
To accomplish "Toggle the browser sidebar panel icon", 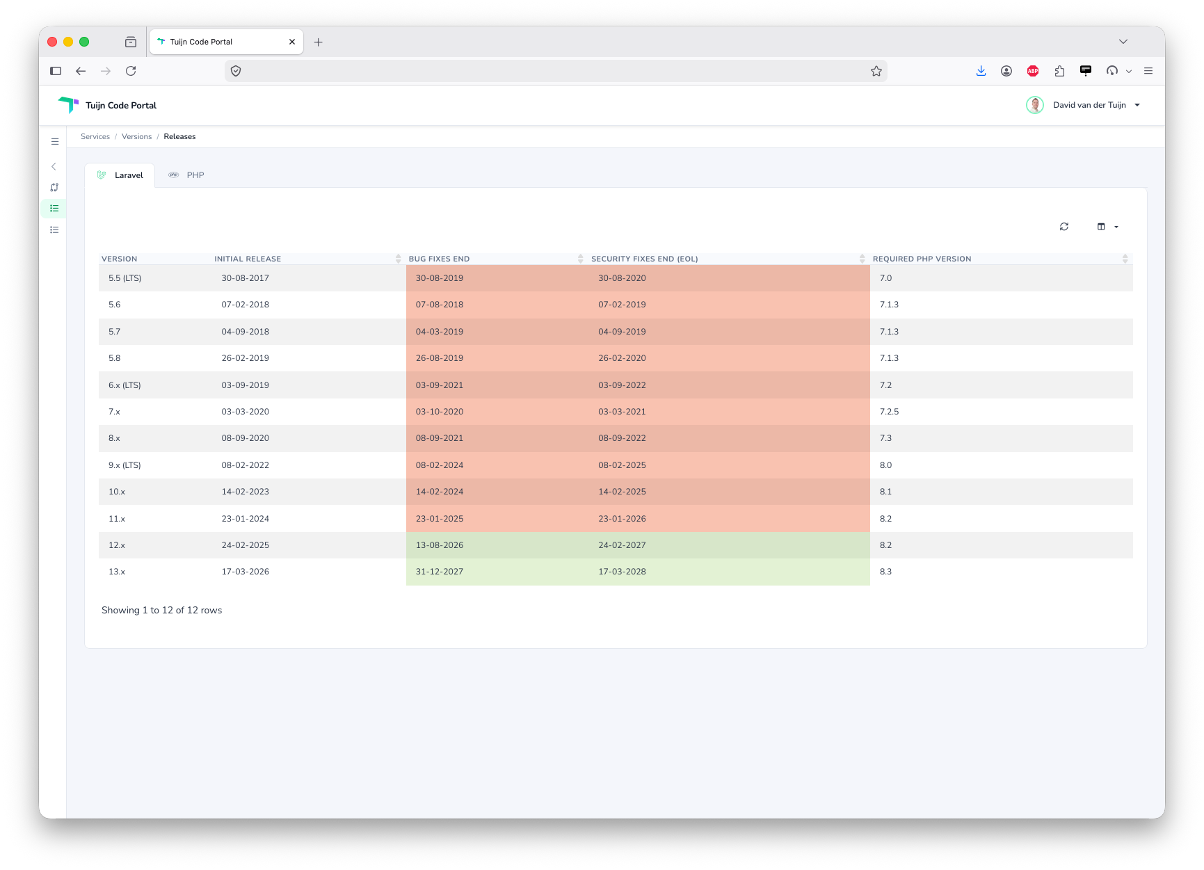I will 56,71.
